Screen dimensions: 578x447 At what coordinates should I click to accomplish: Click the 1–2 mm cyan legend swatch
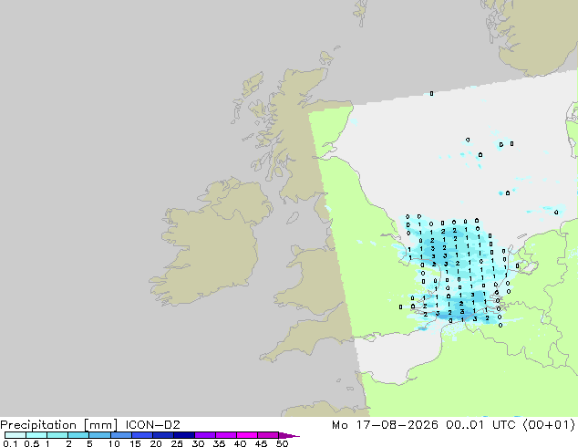coord(57,435)
